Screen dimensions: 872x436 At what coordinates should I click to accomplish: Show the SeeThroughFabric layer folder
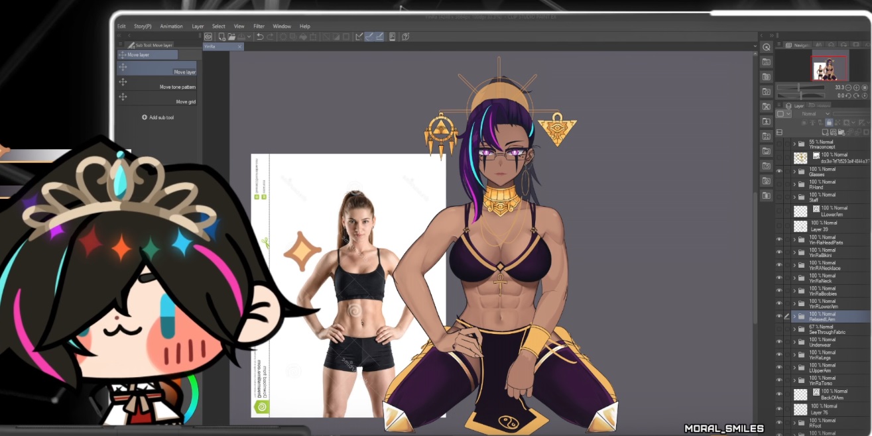coord(779,329)
